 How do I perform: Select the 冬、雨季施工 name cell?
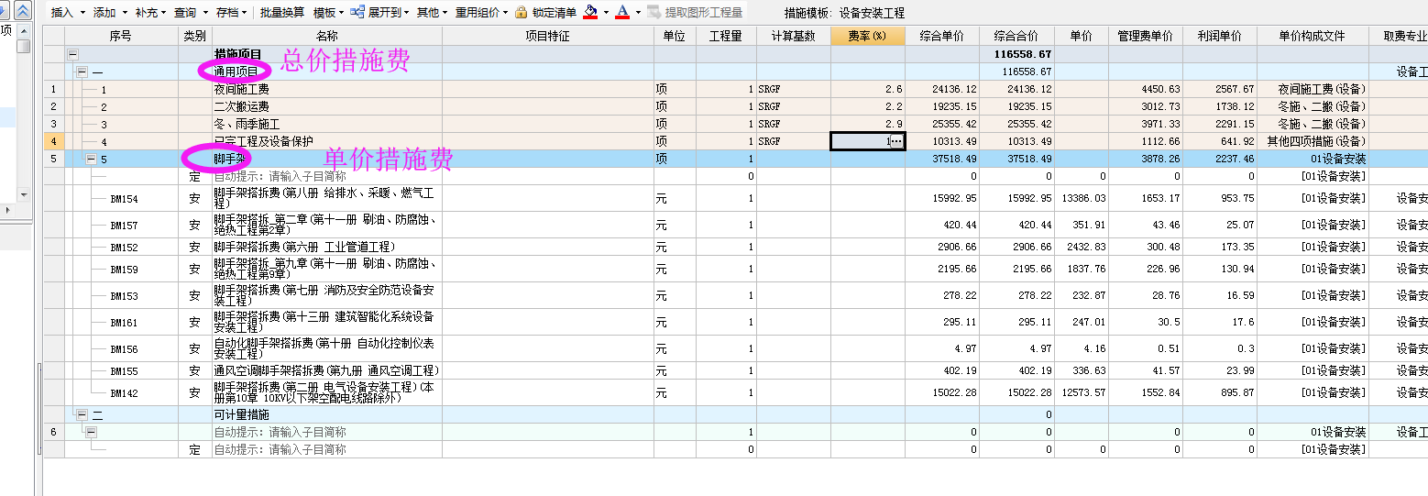coord(327,124)
